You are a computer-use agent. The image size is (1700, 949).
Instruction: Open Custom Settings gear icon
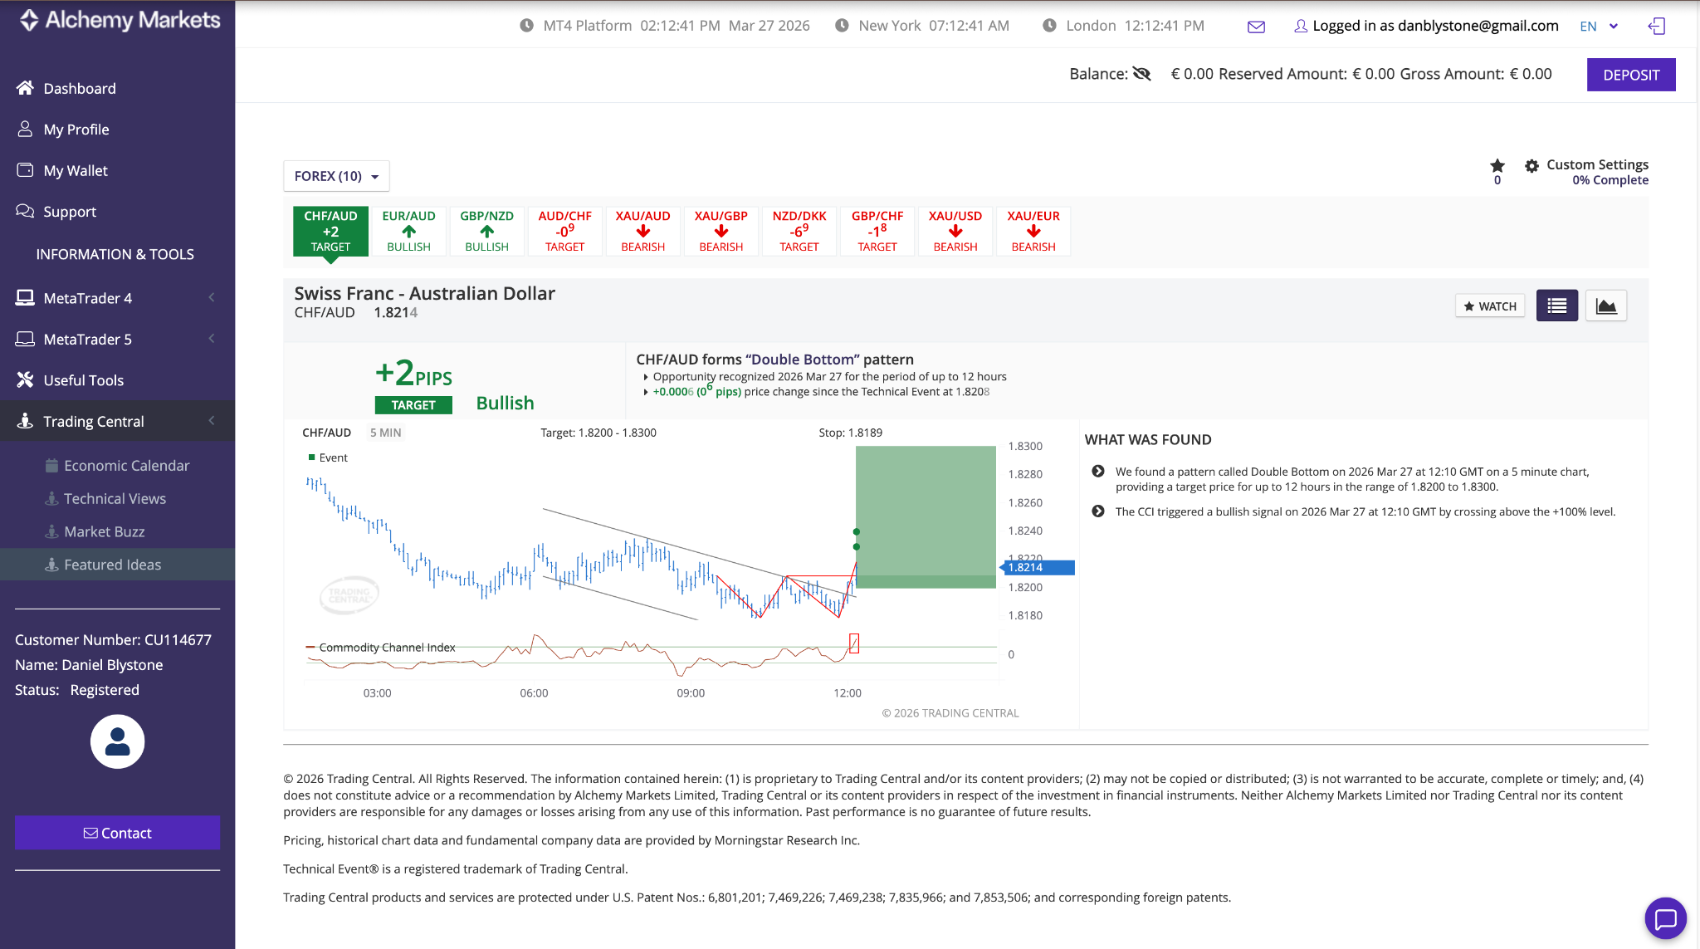(x=1531, y=165)
